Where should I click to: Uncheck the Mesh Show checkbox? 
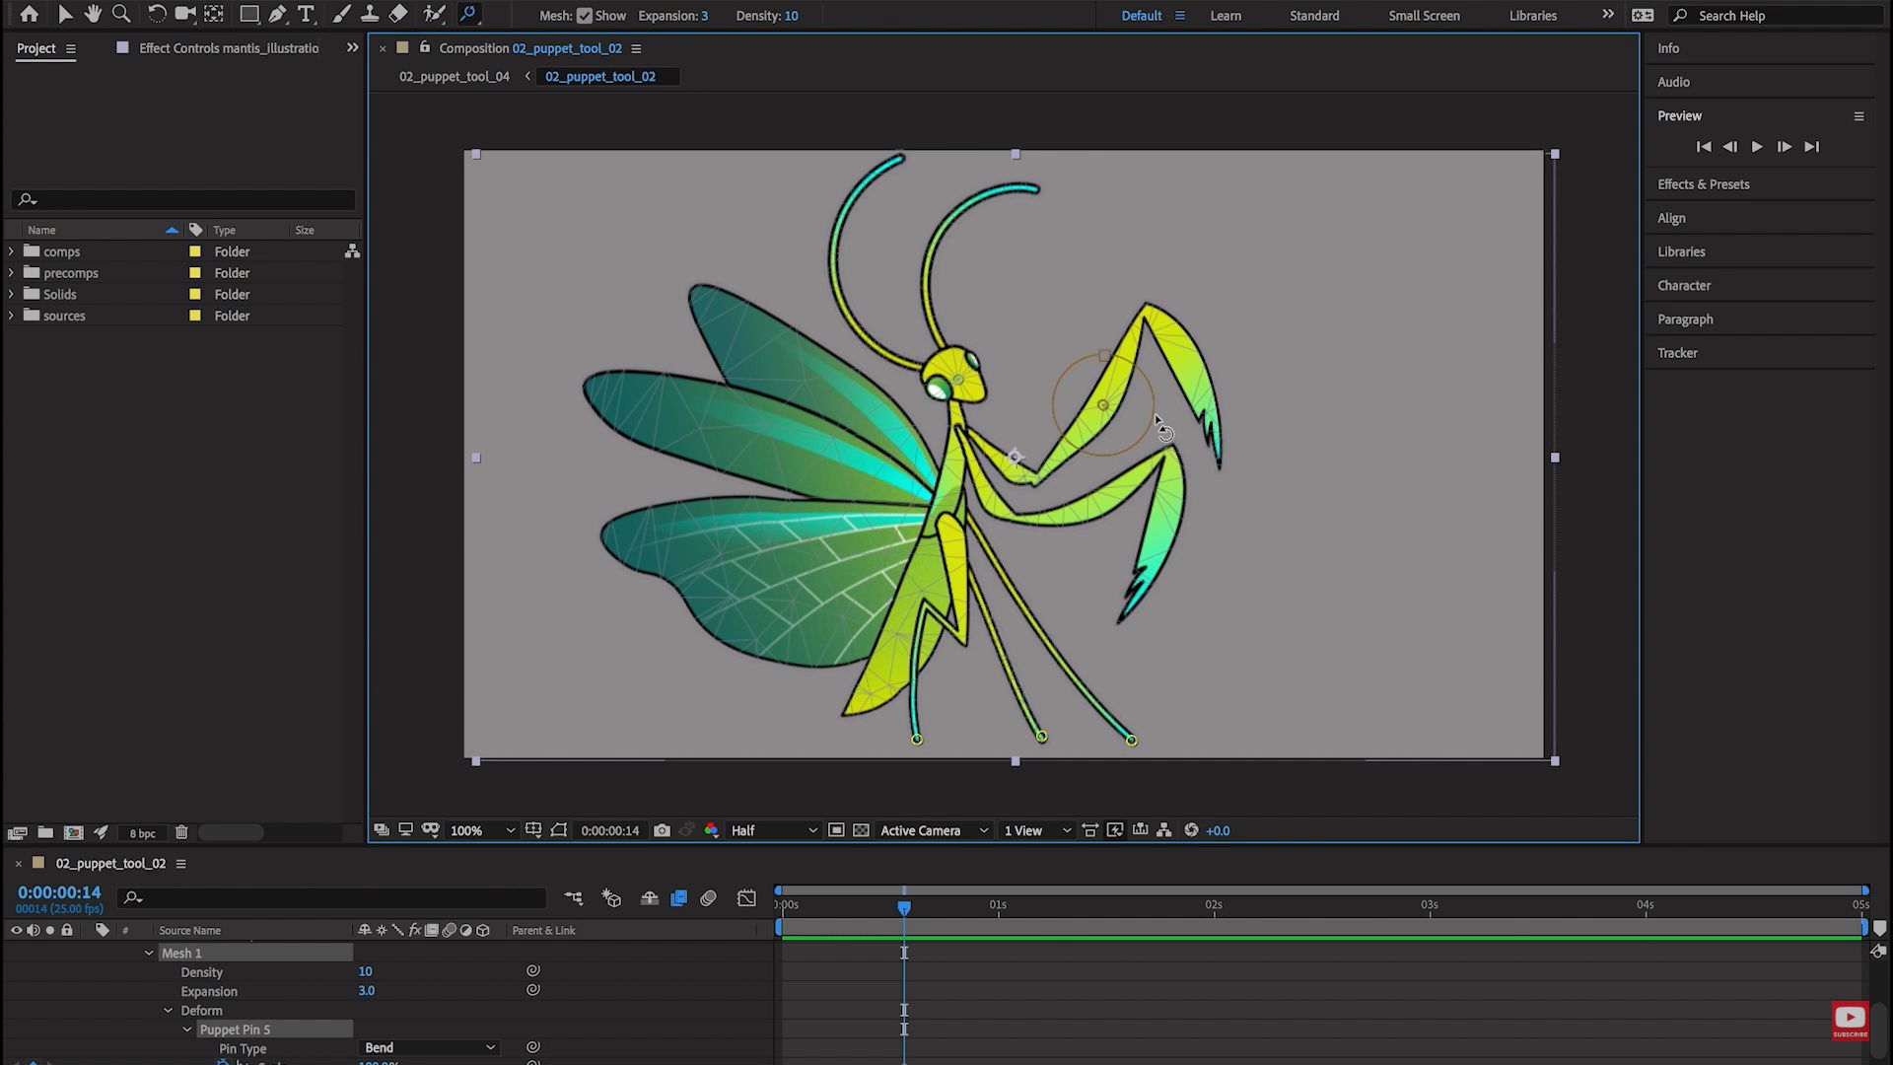pyautogui.click(x=585, y=16)
